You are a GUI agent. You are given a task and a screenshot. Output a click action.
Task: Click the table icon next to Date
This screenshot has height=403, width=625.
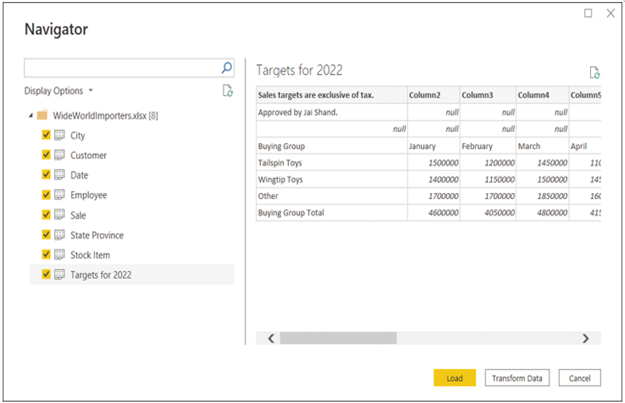click(x=60, y=175)
